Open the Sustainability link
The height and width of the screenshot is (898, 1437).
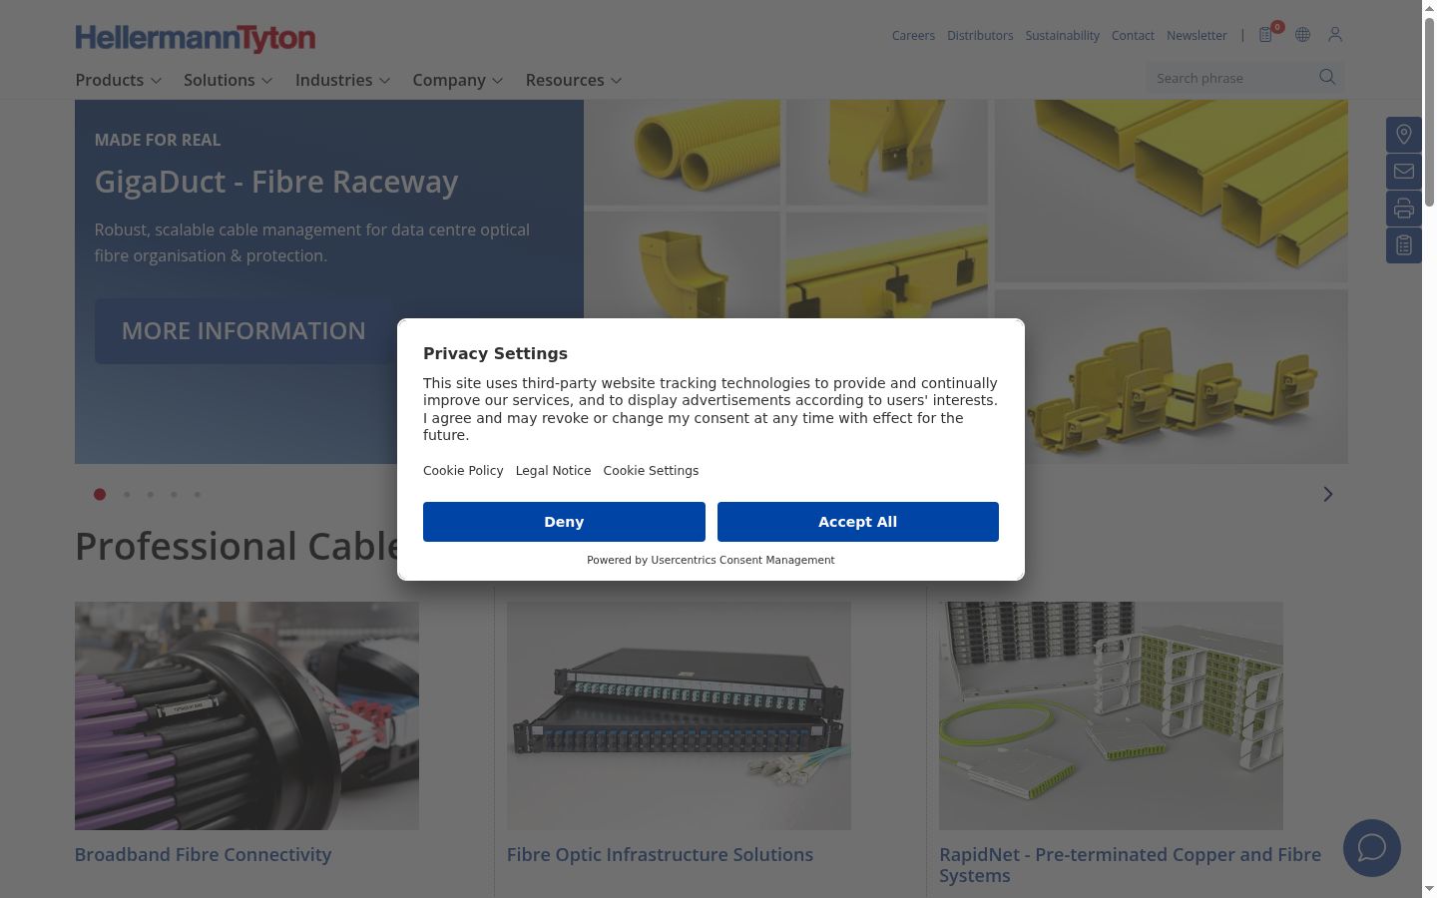[x=1063, y=36]
